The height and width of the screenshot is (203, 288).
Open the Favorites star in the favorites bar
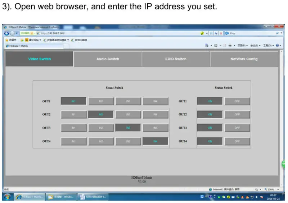(x=7, y=40)
